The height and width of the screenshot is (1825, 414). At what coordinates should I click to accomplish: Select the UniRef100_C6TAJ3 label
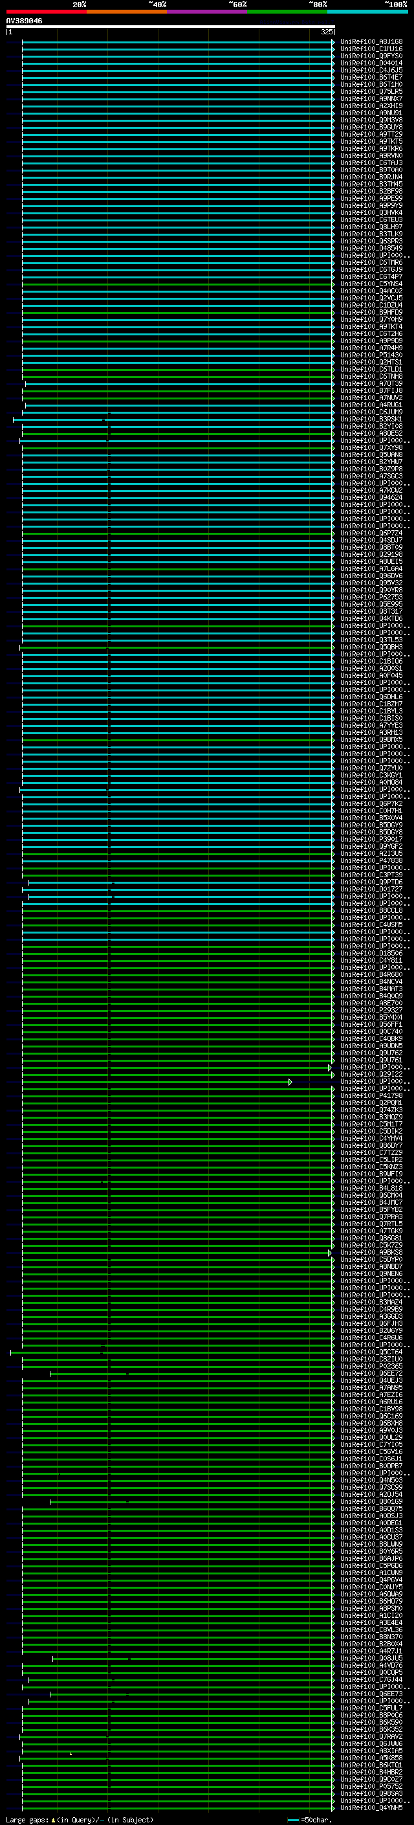(371, 163)
